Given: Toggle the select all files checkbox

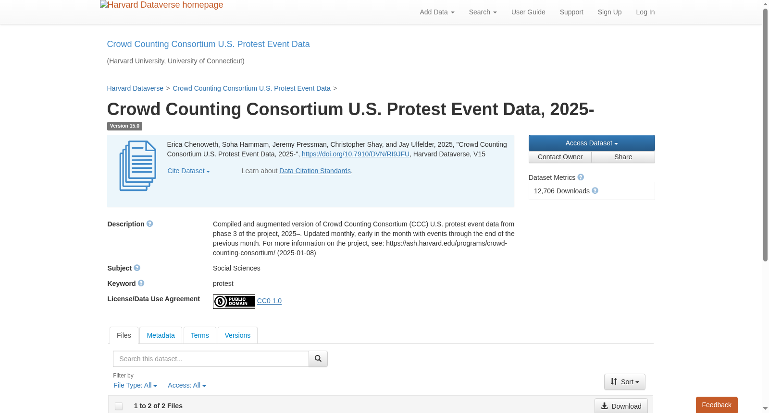Looking at the screenshot, I should click(119, 406).
